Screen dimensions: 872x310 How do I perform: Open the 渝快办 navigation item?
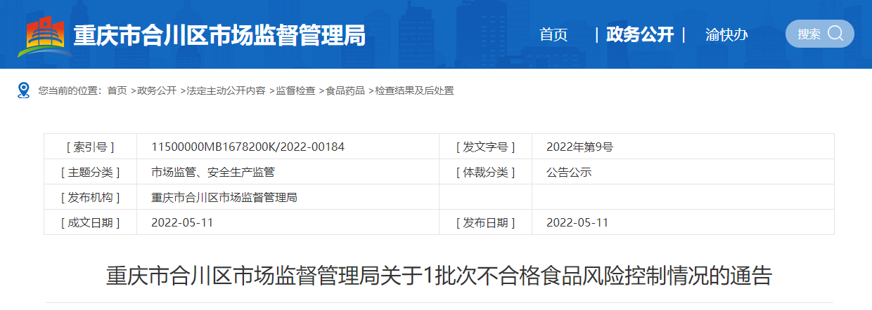coord(726,34)
